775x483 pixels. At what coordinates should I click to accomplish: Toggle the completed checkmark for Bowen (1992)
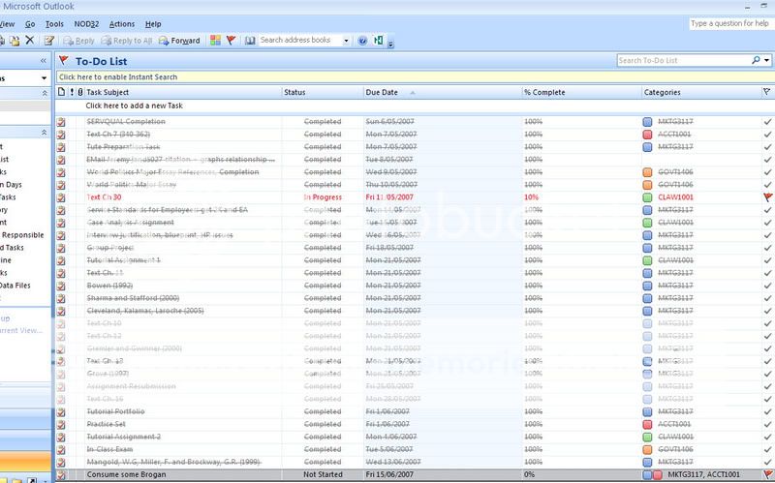(x=767, y=286)
